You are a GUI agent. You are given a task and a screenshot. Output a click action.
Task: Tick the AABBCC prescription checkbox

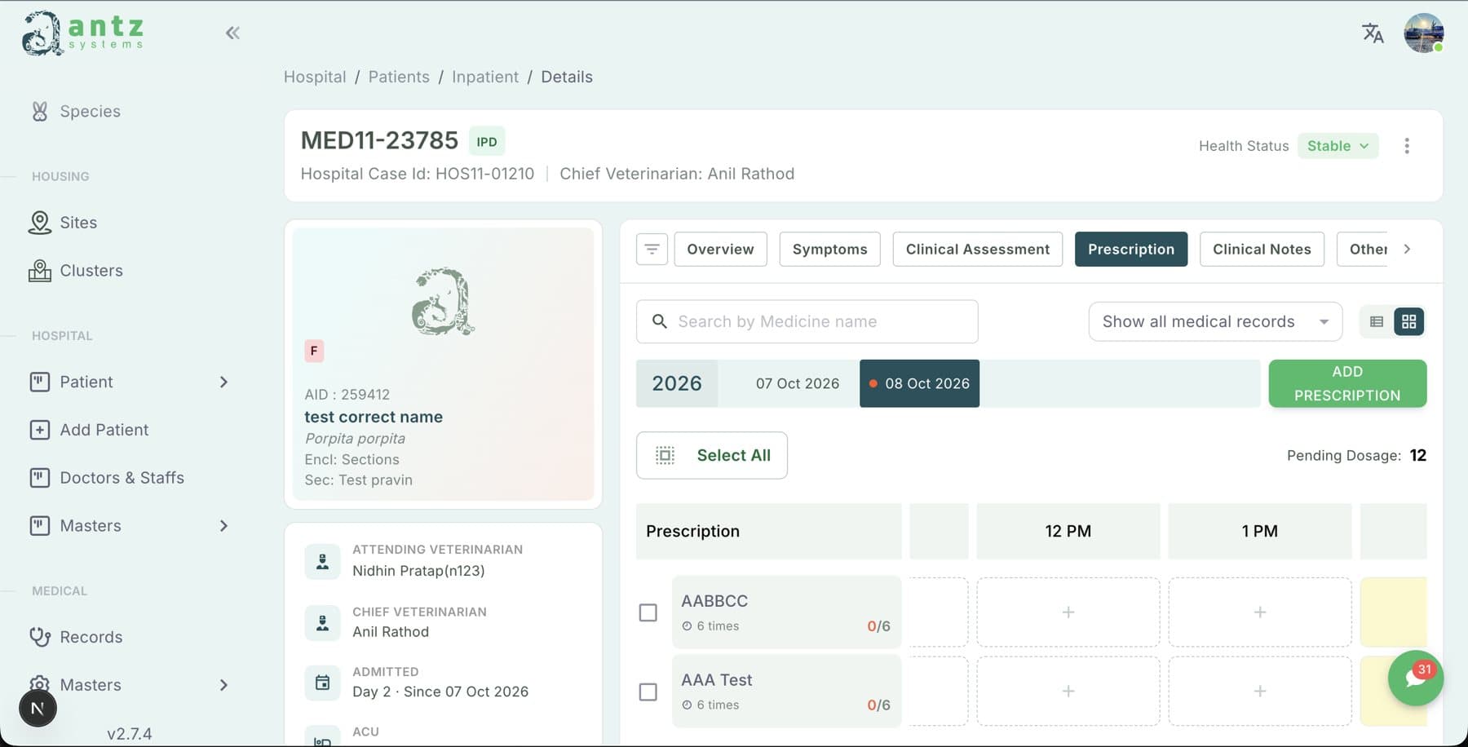click(x=648, y=612)
